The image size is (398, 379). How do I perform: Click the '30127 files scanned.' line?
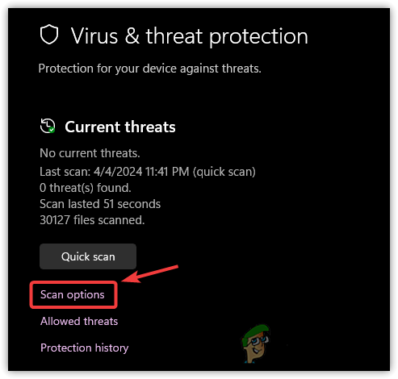92,220
